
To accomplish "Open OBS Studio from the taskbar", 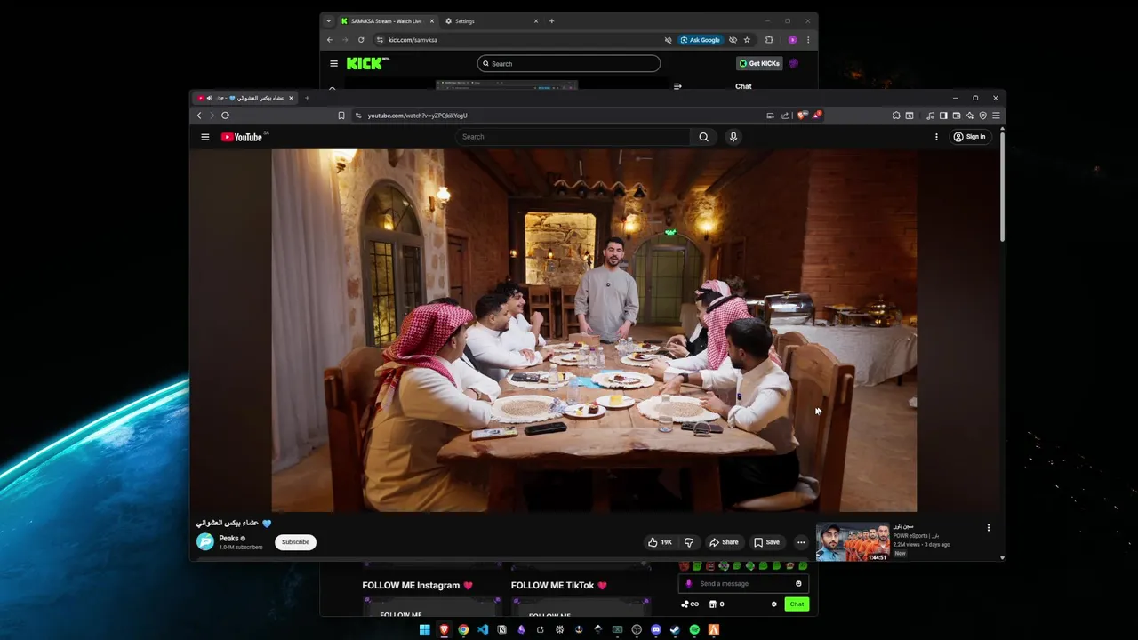I will coord(637,629).
